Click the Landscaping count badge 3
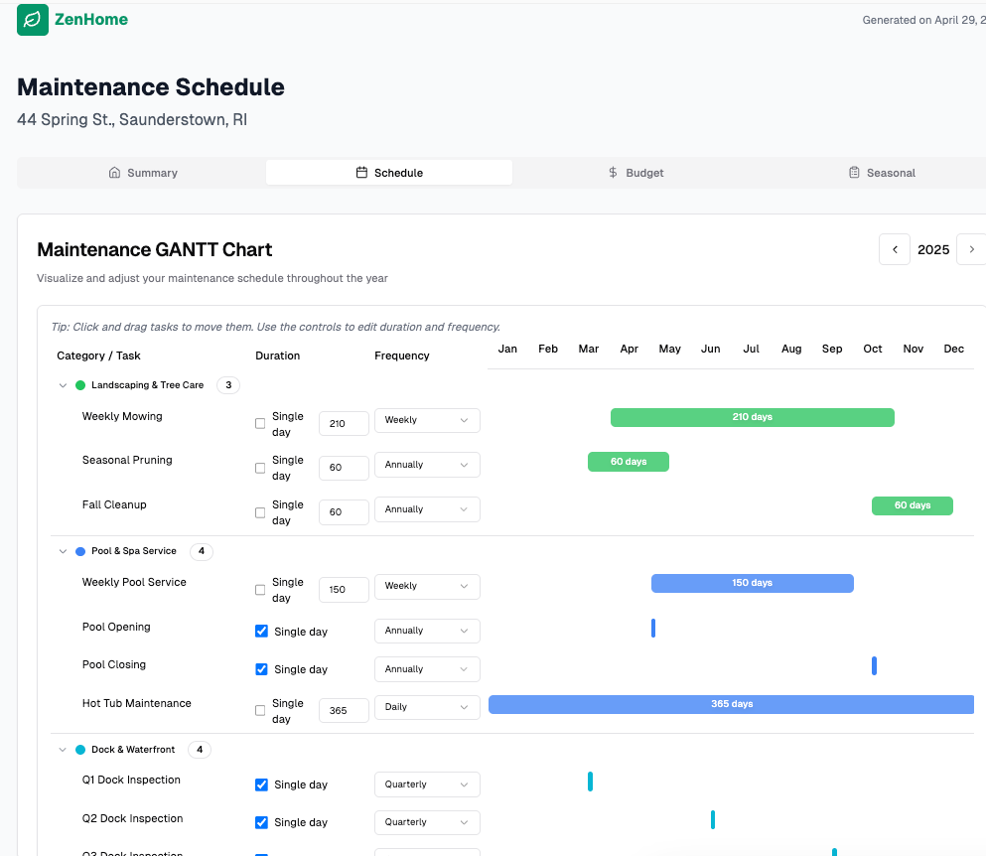This screenshot has width=986, height=856. click(228, 385)
